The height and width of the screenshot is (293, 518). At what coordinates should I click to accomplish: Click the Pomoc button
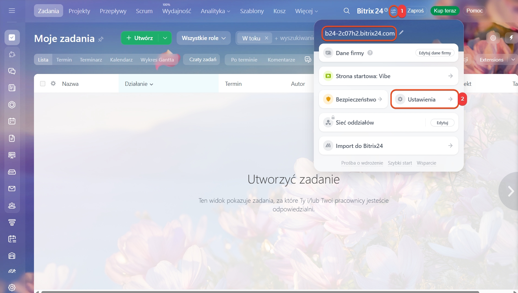coord(474,11)
